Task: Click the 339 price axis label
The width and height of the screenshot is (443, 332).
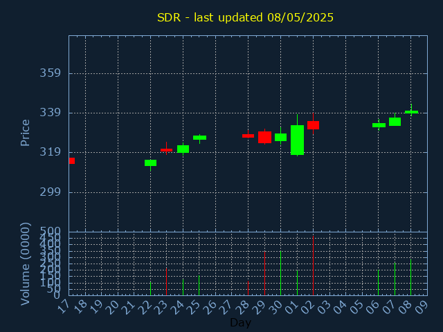Action: tap(50, 113)
